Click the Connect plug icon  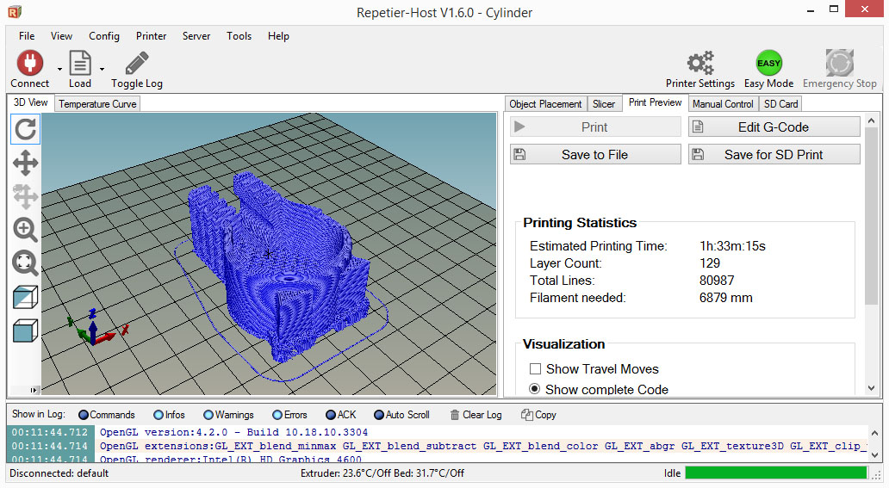coord(29,62)
